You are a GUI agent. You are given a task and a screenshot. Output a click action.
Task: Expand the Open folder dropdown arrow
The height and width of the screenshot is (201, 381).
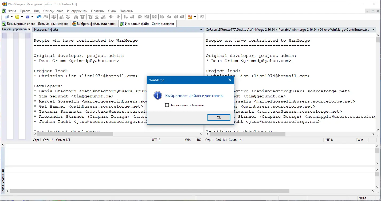tap(22, 17)
